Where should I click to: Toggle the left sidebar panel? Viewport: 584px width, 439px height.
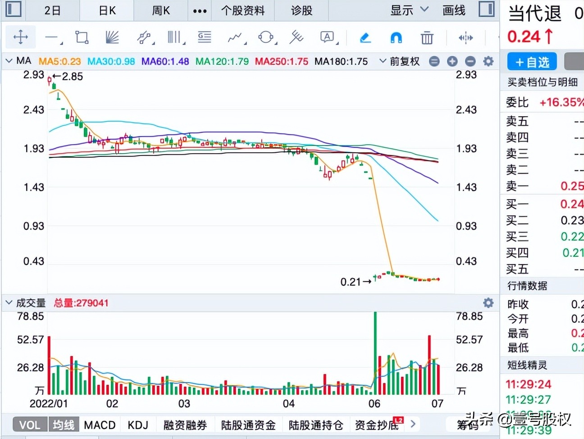(x=13, y=9)
